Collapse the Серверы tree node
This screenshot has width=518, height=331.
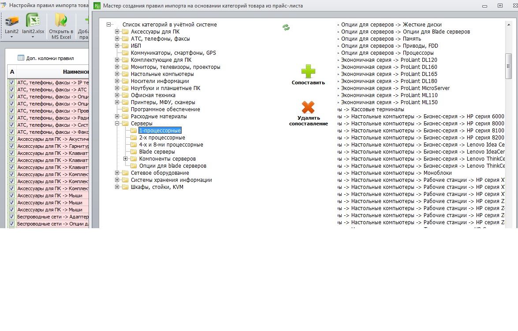click(117, 124)
